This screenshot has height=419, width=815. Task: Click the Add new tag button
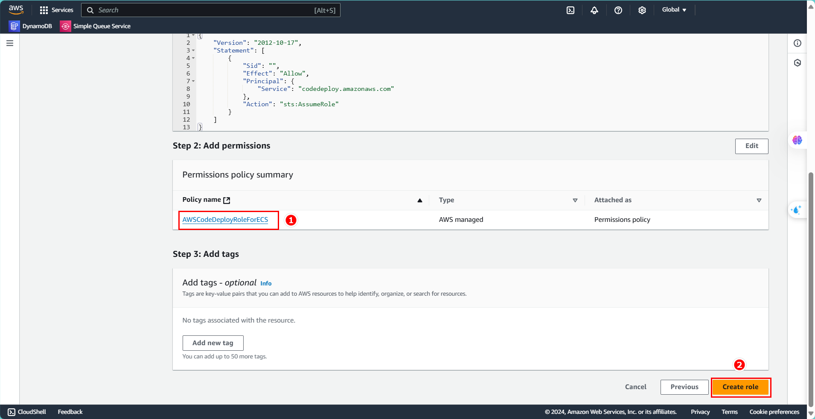click(x=213, y=343)
